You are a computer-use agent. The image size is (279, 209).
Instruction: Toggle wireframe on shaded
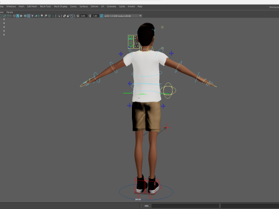[x=25, y=16]
